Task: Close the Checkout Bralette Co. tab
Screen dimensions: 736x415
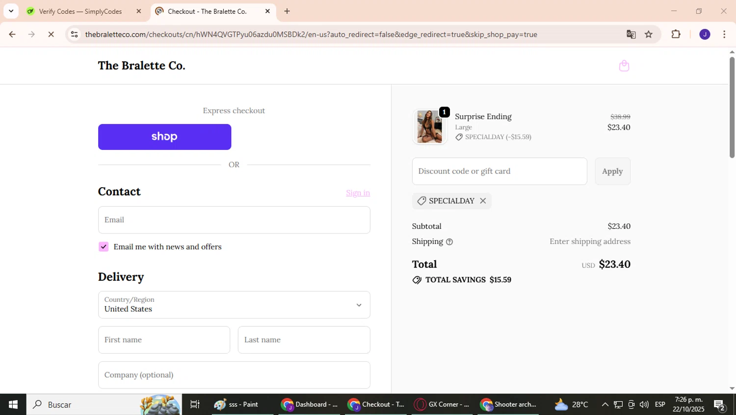Action: (x=267, y=11)
